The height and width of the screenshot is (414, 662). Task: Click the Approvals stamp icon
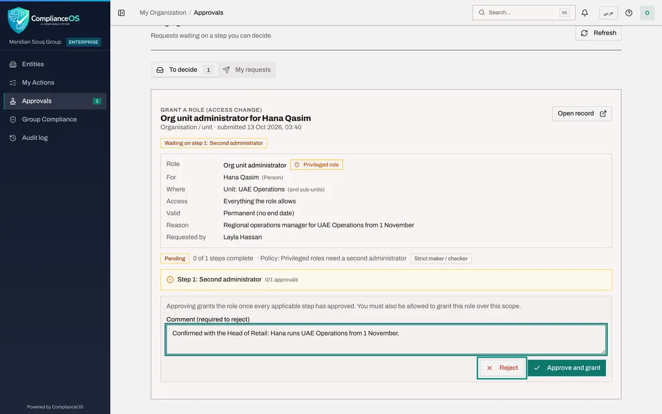(13, 101)
